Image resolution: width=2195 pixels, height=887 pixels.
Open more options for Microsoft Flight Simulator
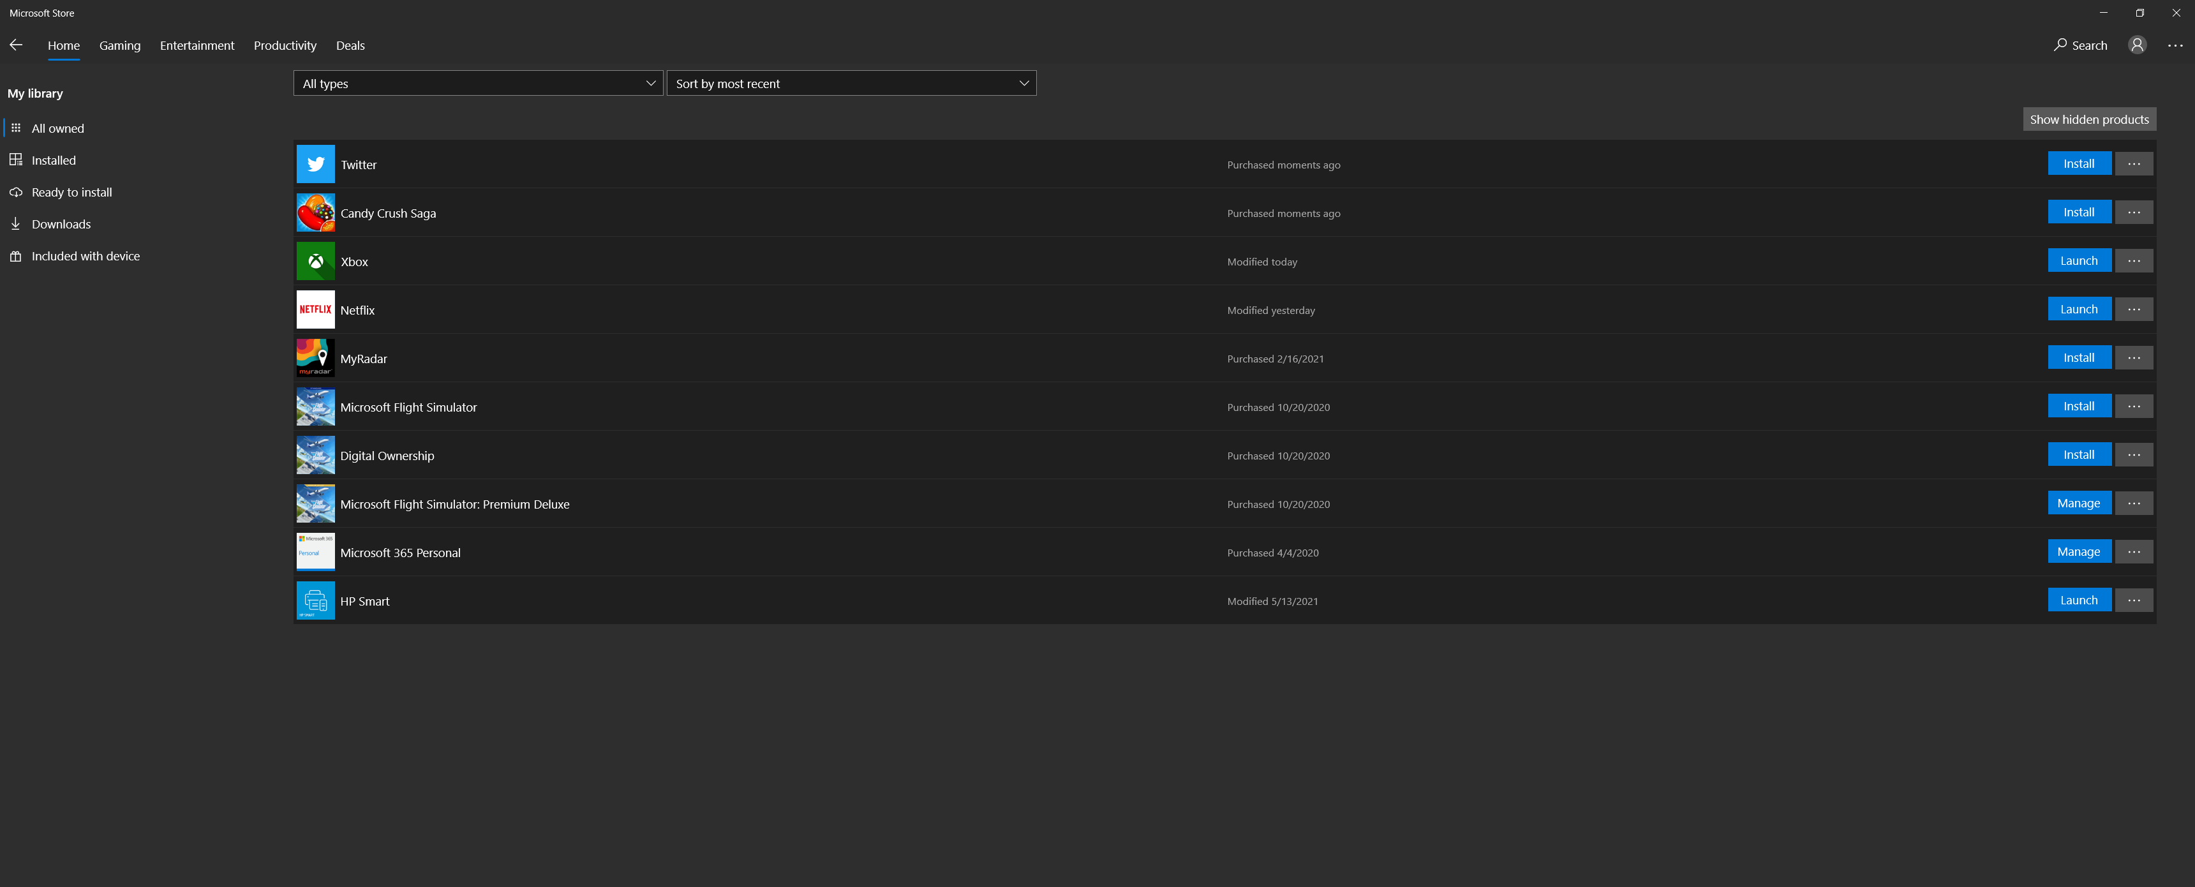[x=2134, y=406]
